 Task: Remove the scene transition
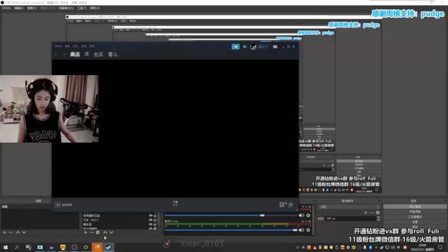pos(371,213)
